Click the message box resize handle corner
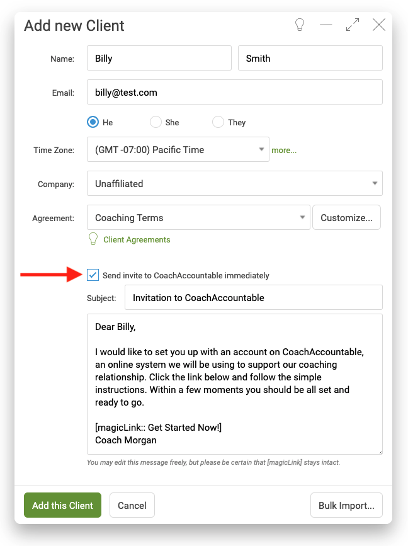The image size is (408, 546). (x=380, y=452)
